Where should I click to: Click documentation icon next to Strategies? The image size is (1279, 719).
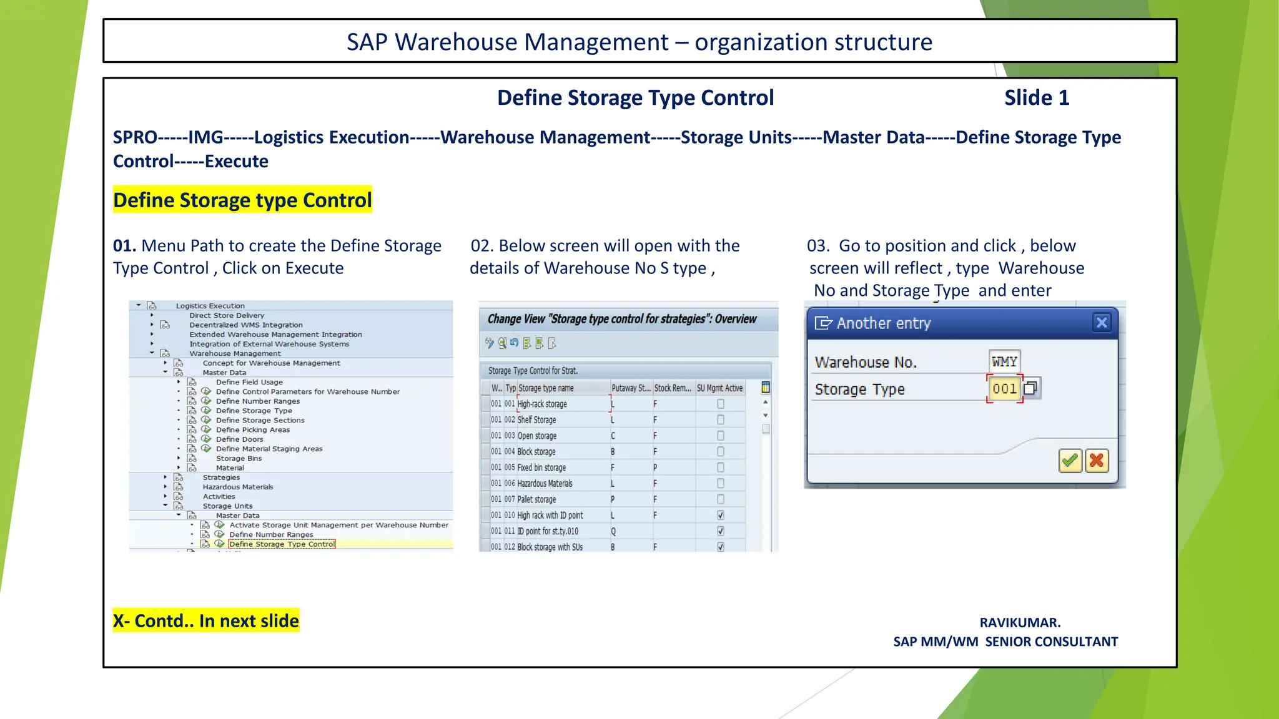179,477
